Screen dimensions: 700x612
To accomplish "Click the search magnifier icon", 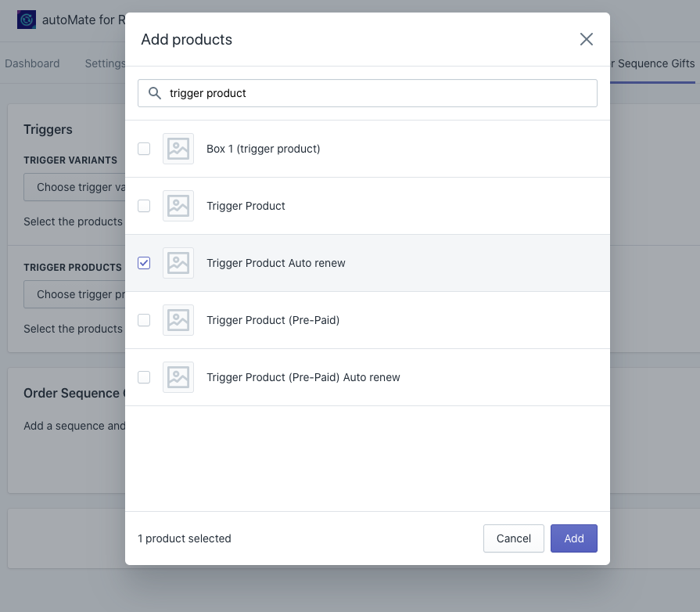I will coord(155,93).
